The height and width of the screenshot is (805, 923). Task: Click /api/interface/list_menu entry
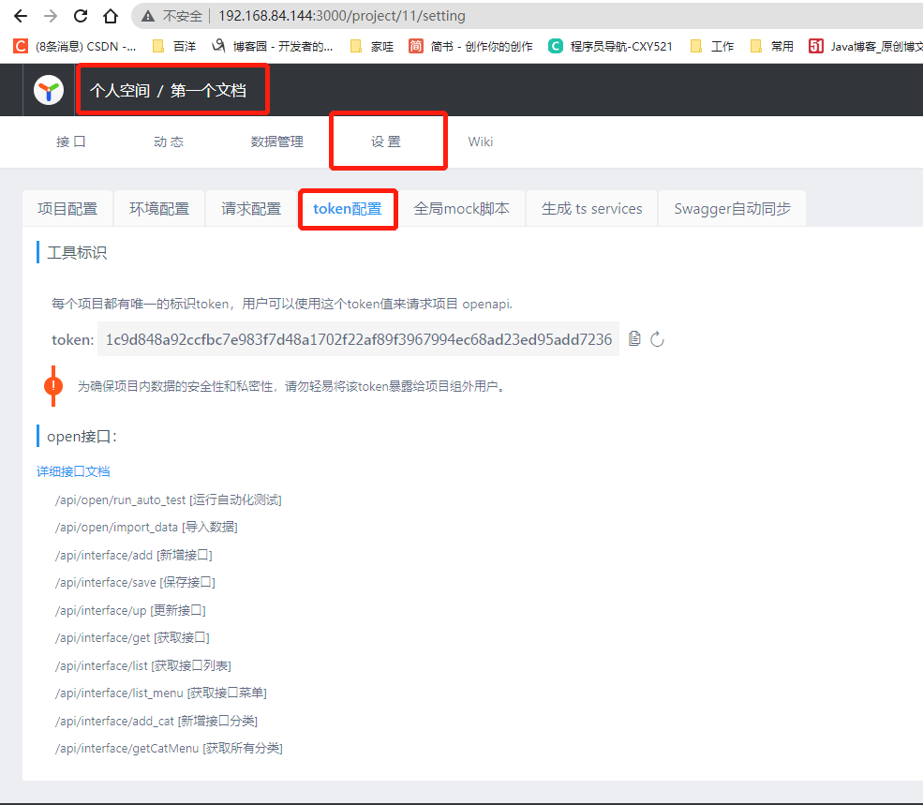coord(160,693)
